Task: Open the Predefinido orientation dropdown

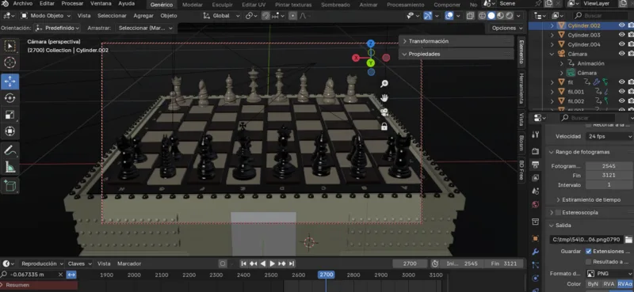Action: (x=57, y=28)
